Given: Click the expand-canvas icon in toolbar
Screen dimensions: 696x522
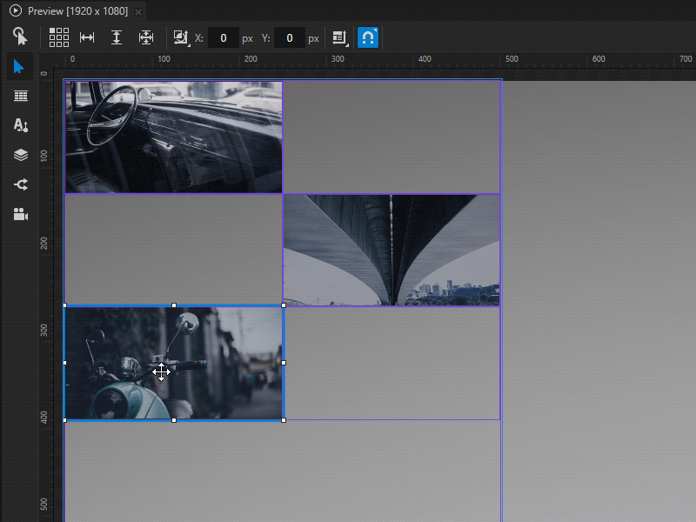Looking at the screenshot, I should 145,37.
